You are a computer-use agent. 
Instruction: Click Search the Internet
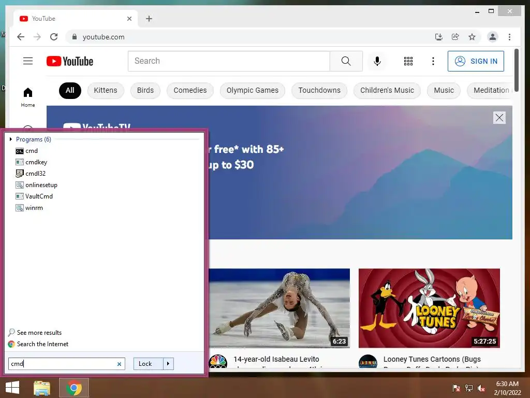(38, 344)
